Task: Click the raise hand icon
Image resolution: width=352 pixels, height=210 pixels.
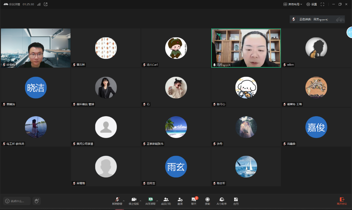Action: pyautogui.click(x=37, y=201)
